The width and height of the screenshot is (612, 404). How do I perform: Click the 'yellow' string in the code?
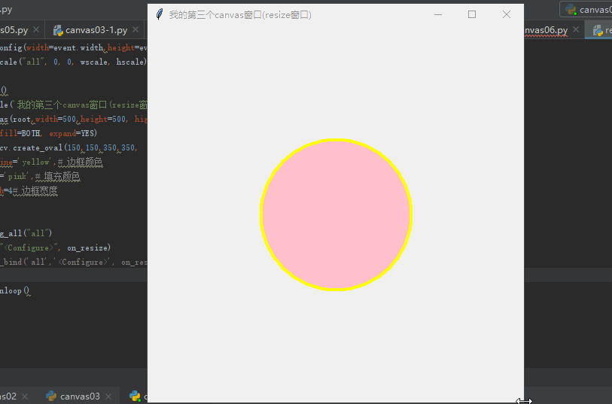coord(36,163)
